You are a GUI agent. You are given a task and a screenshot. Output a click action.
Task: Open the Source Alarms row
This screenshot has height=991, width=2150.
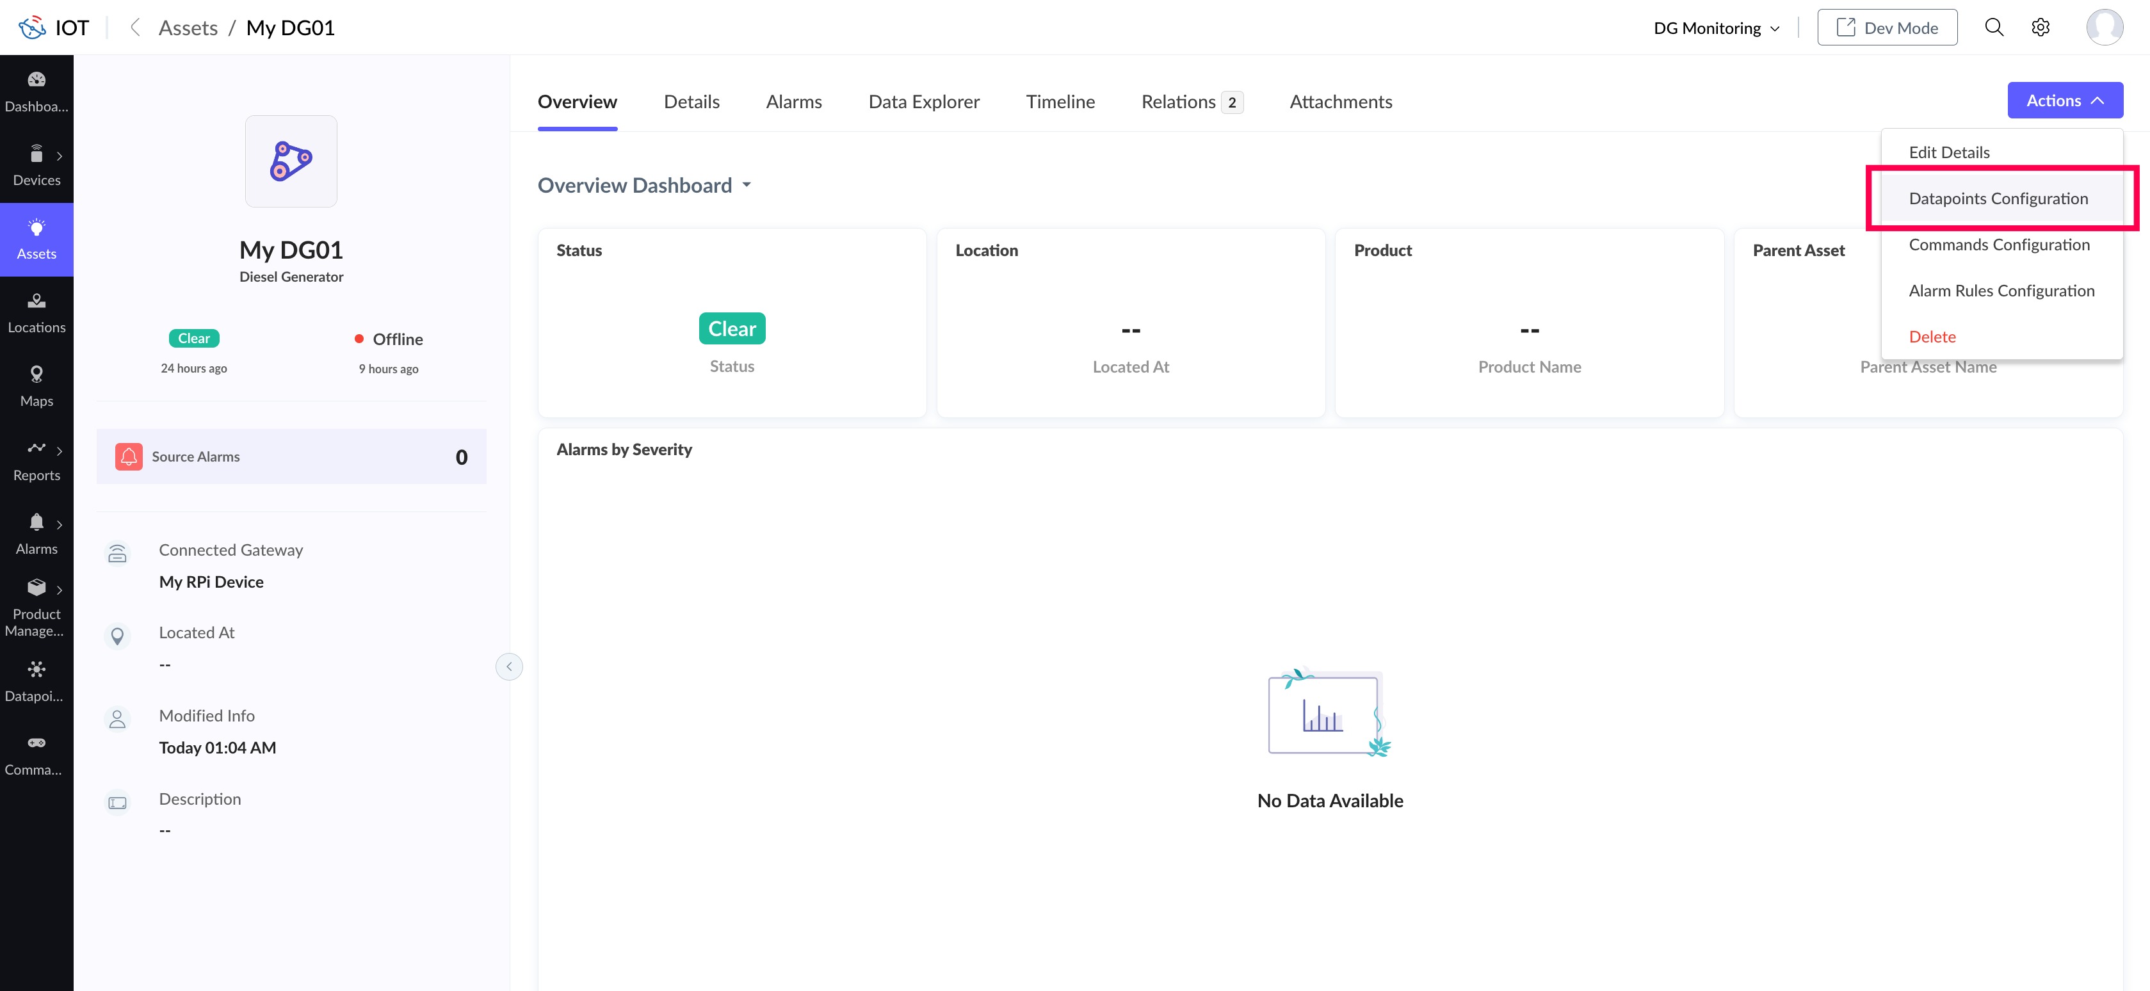291,456
